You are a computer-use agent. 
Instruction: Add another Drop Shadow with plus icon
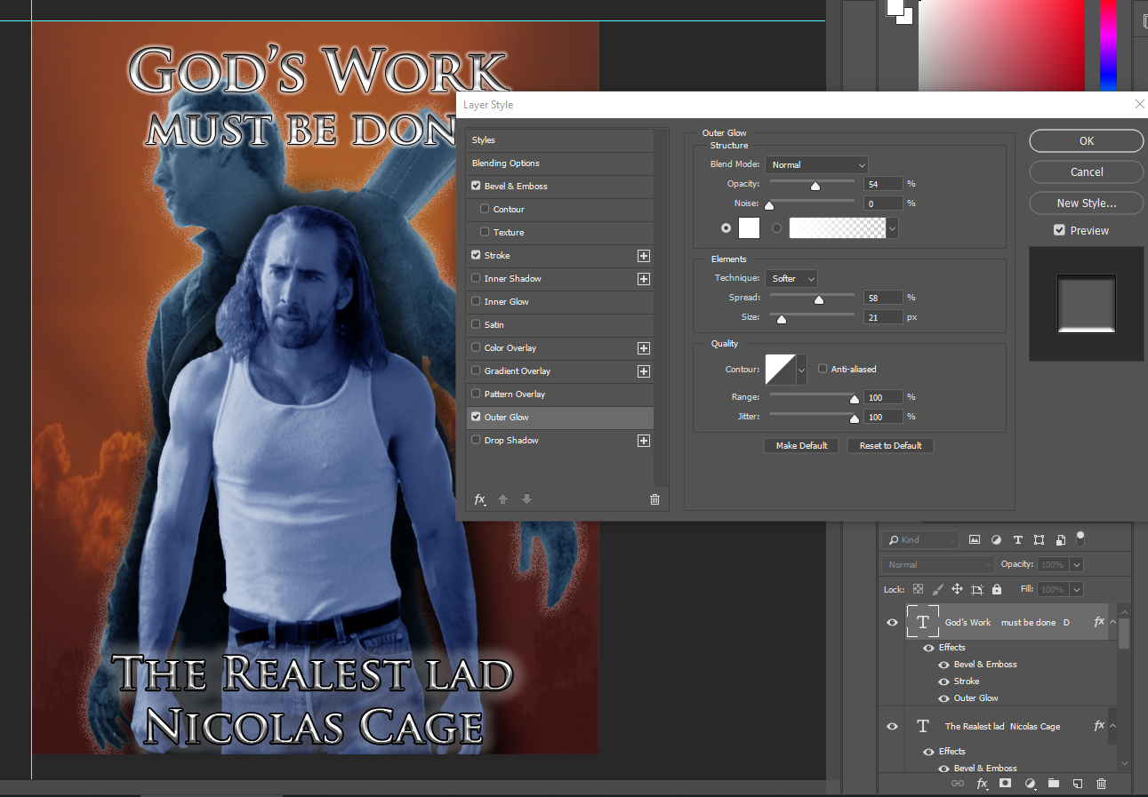(x=644, y=441)
